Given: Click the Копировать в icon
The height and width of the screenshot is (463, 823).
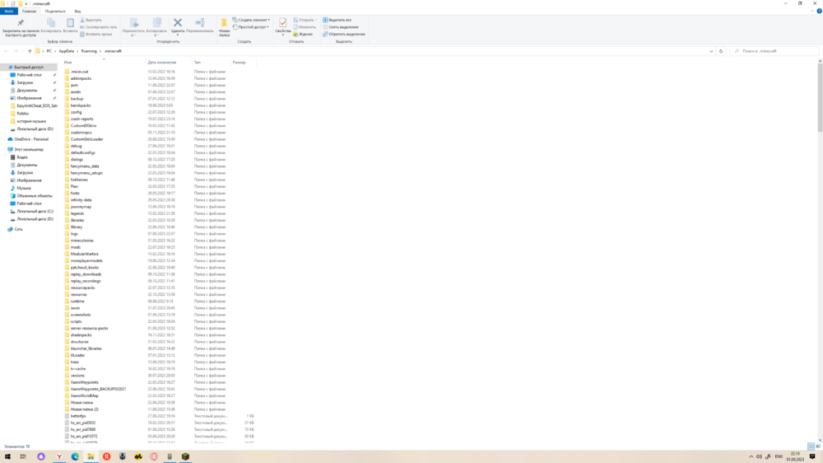Looking at the screenshot, I should (x=156, y=23).
